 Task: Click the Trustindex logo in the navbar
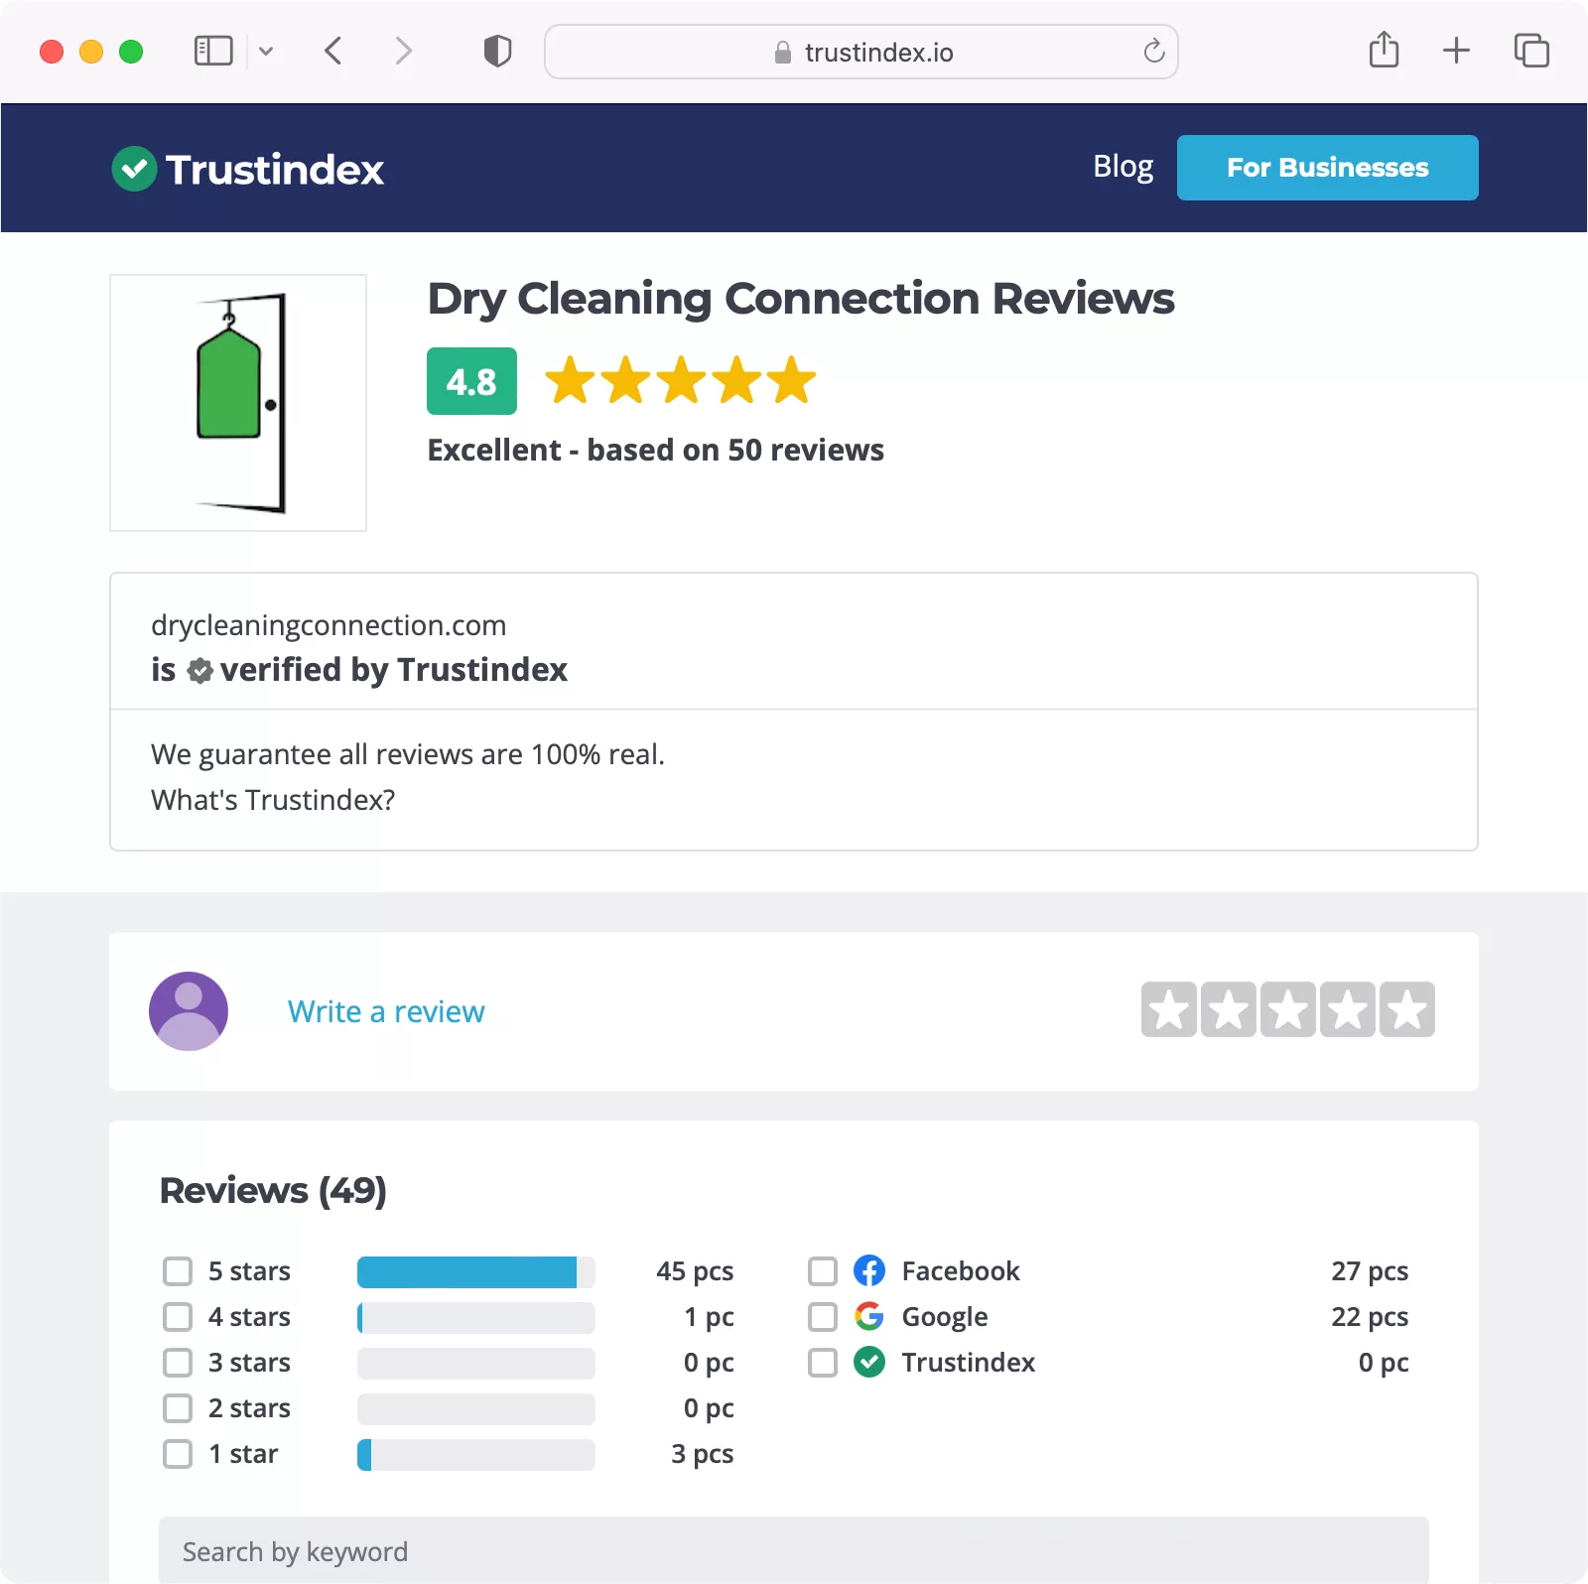click(x=246, y=168)
